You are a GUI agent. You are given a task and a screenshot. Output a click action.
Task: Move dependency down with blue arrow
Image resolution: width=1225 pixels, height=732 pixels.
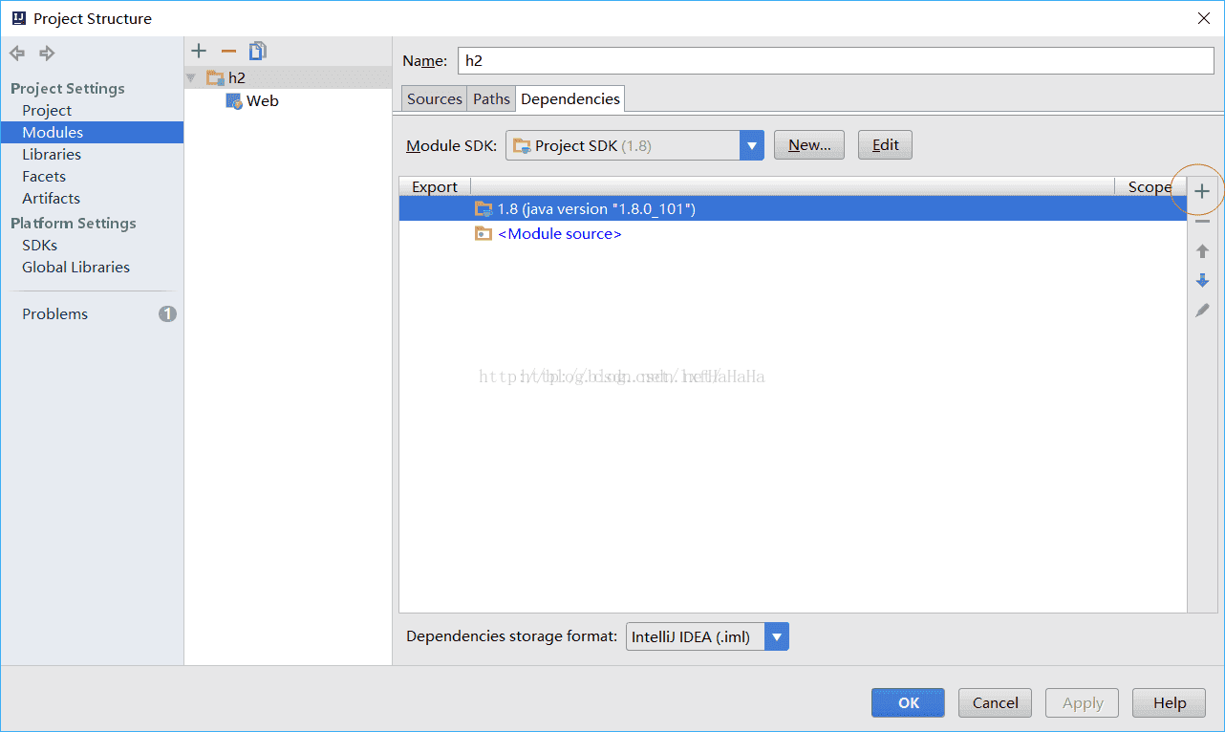tap(1202, 281)
